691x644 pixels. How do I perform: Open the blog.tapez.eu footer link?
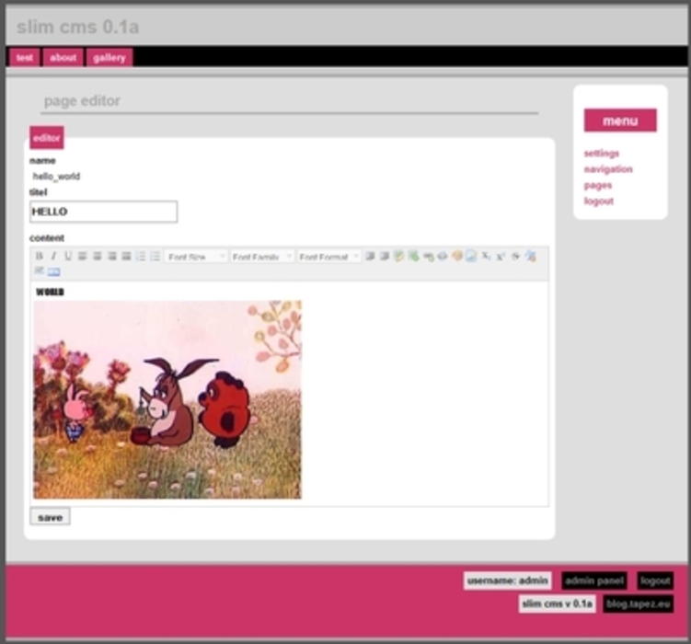[639, 604]
